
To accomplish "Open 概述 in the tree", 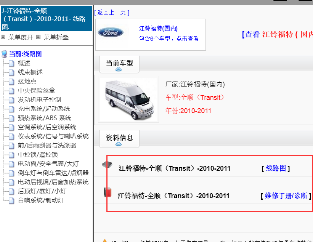I will tap(24, 63).
